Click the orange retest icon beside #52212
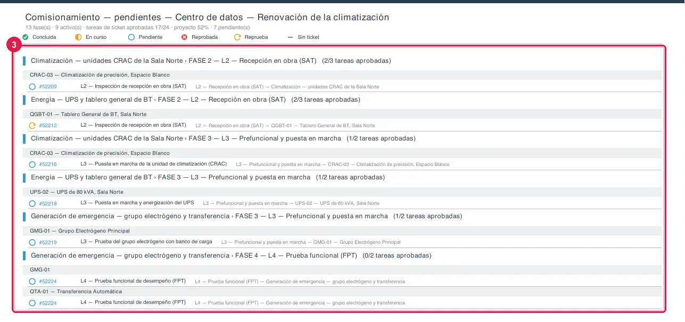685x322 pixels. coord(32,126)
